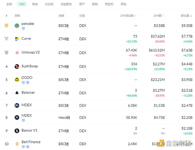Open the SushiSwap project link

click(x=30, y=66)
